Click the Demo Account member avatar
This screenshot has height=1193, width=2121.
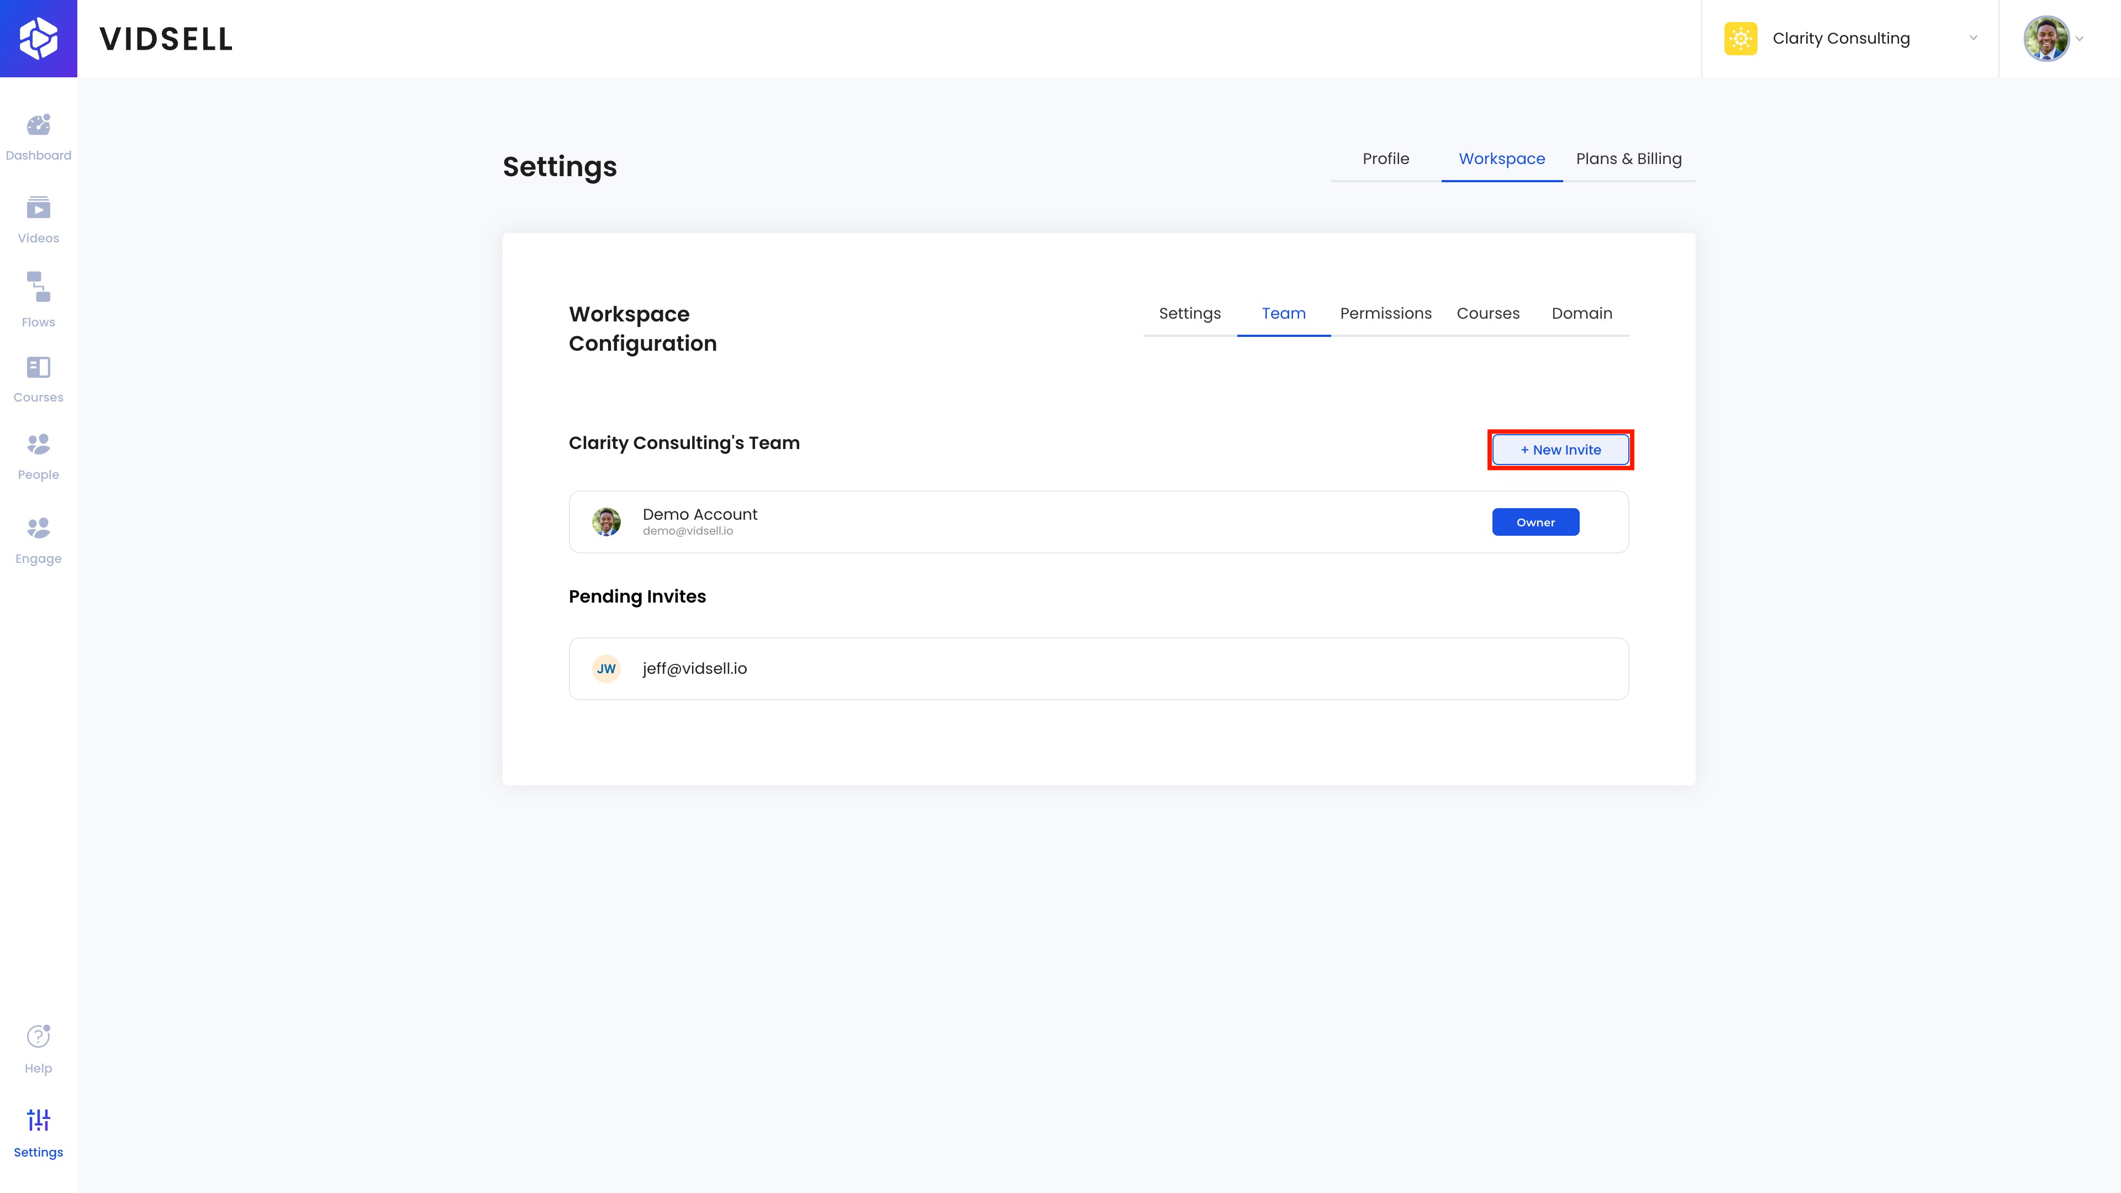pyautogui.click(x=607, y=522)
